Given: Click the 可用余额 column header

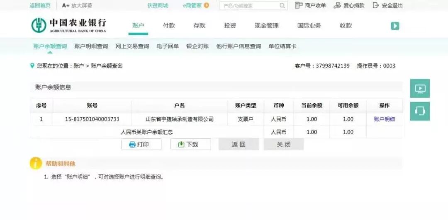Looking at the screenshot, I should click(348, 106).
